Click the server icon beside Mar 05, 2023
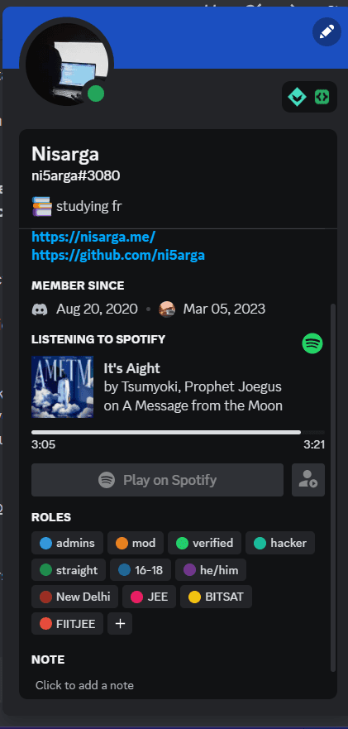The width and height of the screenshot is (348, 729). pyautogui.click(x=167, y=309)
